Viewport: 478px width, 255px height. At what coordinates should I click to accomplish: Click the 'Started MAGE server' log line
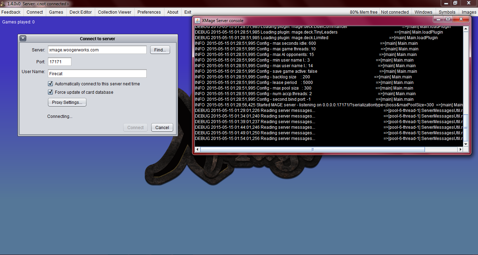click(329, 105)
